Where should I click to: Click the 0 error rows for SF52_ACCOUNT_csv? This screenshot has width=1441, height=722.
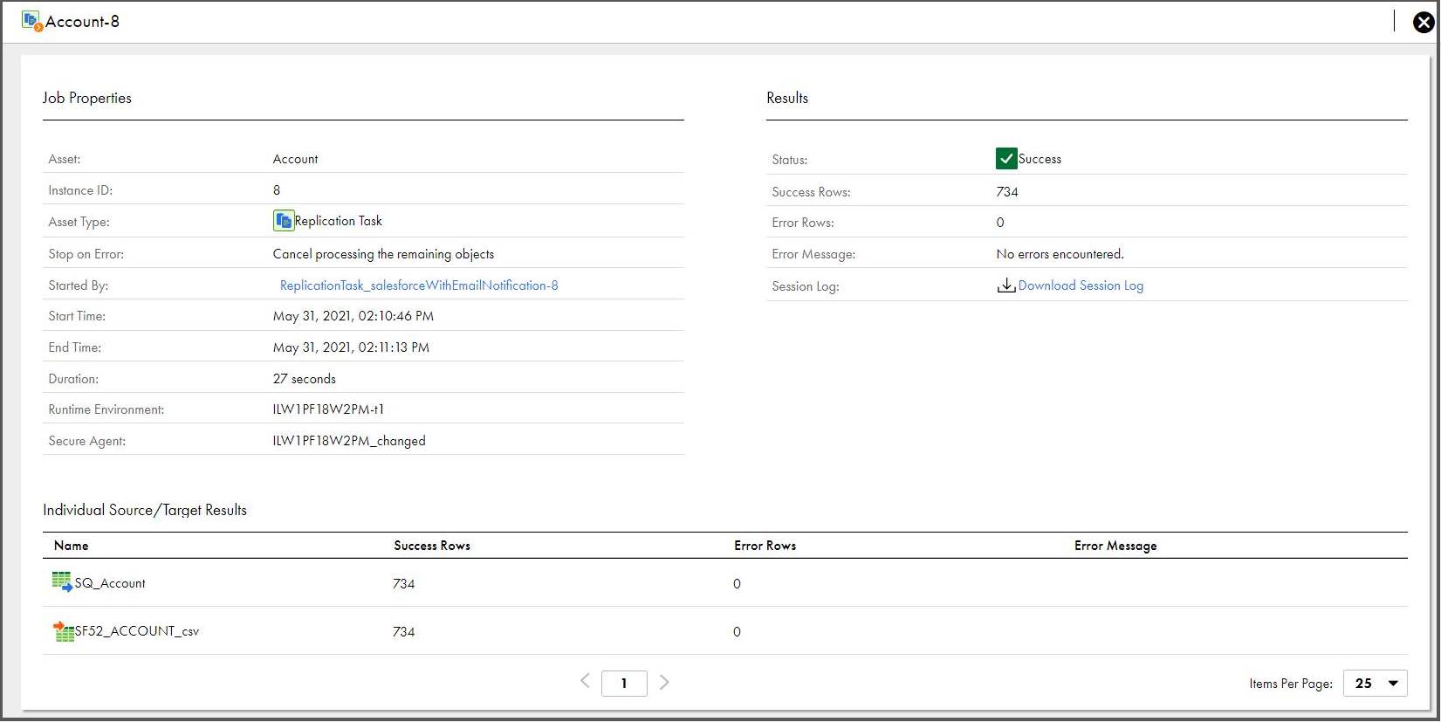click(738, 632)
